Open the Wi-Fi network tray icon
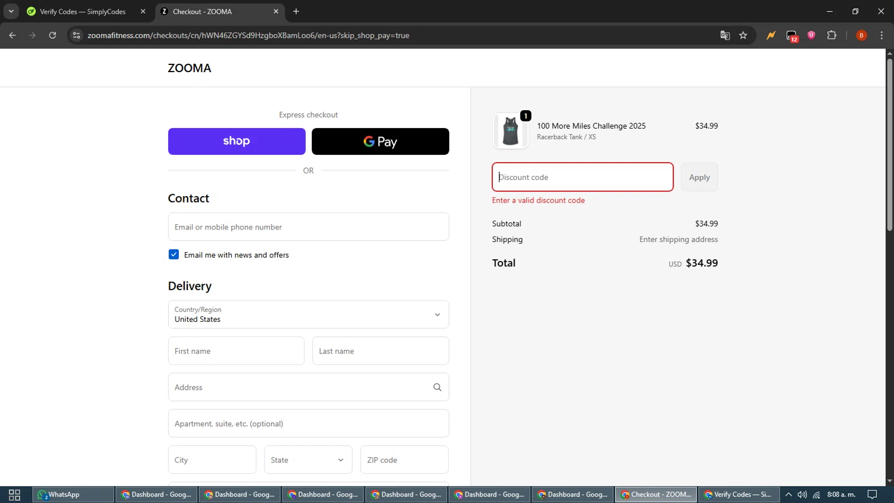Image resolution: width=894 pixels, height=503 pixels. click(817, 495)
